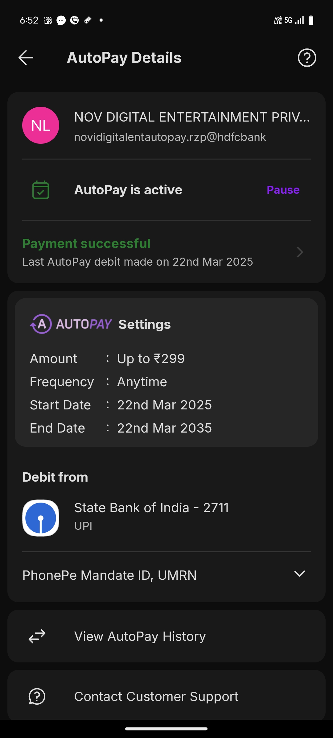Open Contact Customer Support
Screen dimensions: 333x738
(156, 696)
